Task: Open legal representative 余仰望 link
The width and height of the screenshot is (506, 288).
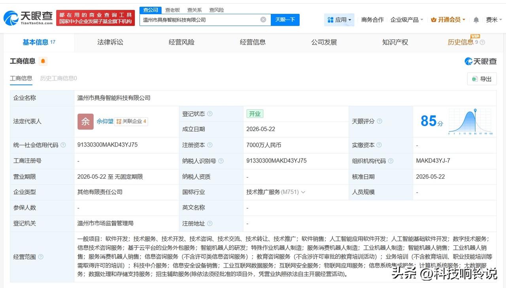Action: (x=105, y=122)
